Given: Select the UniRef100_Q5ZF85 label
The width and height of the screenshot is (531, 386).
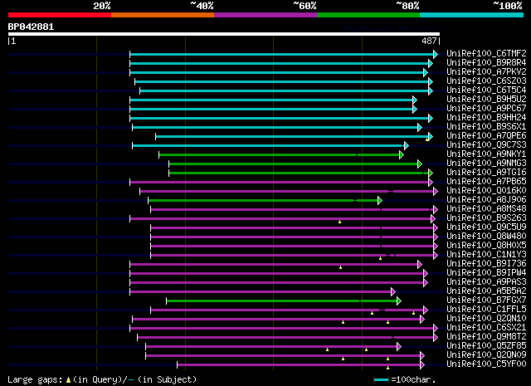Looking at the screenshot, I should pos(486,346).
